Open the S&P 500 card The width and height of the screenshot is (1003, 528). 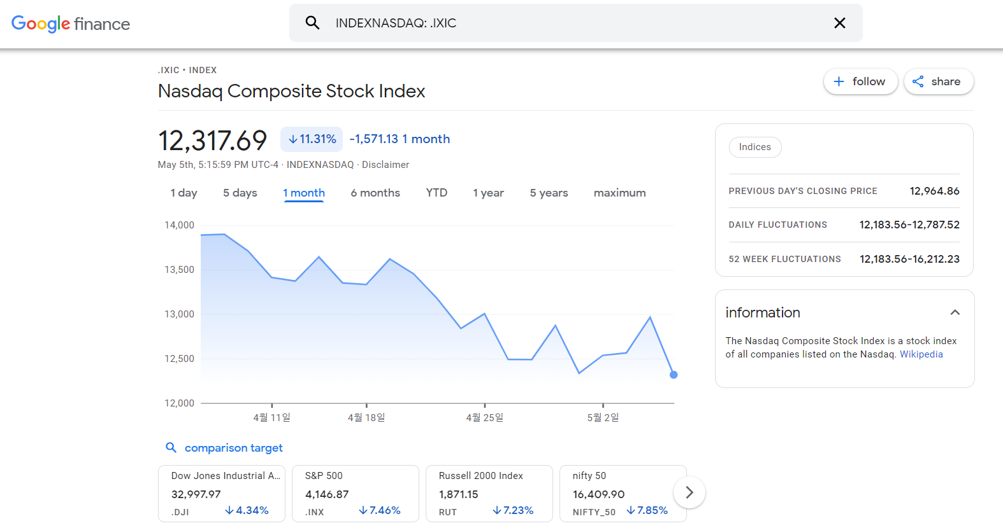[356, 494]
